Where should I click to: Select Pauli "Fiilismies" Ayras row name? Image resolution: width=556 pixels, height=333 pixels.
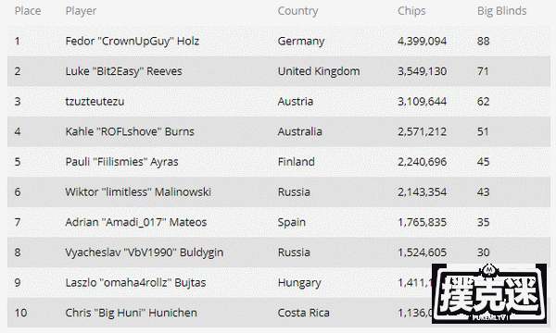(x=121, y=162)
